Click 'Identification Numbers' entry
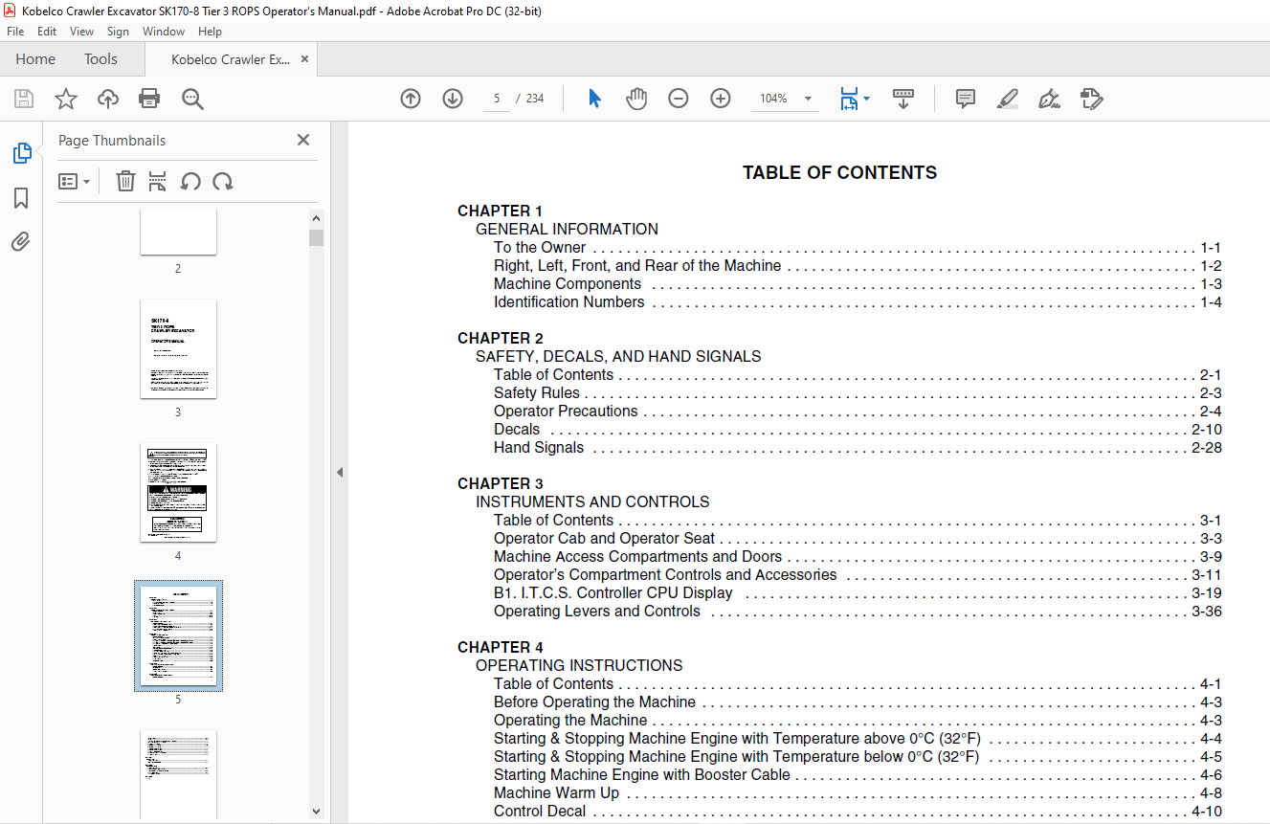 click(569, 302)
